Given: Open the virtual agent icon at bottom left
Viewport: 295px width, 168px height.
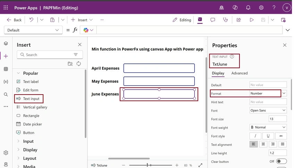Looking at the screenshot, I should 6,165.
